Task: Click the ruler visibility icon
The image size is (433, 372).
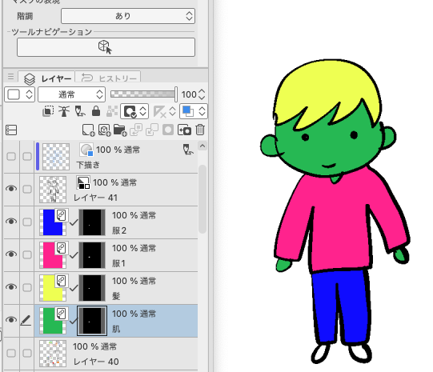Action: (x=159, y=112)
